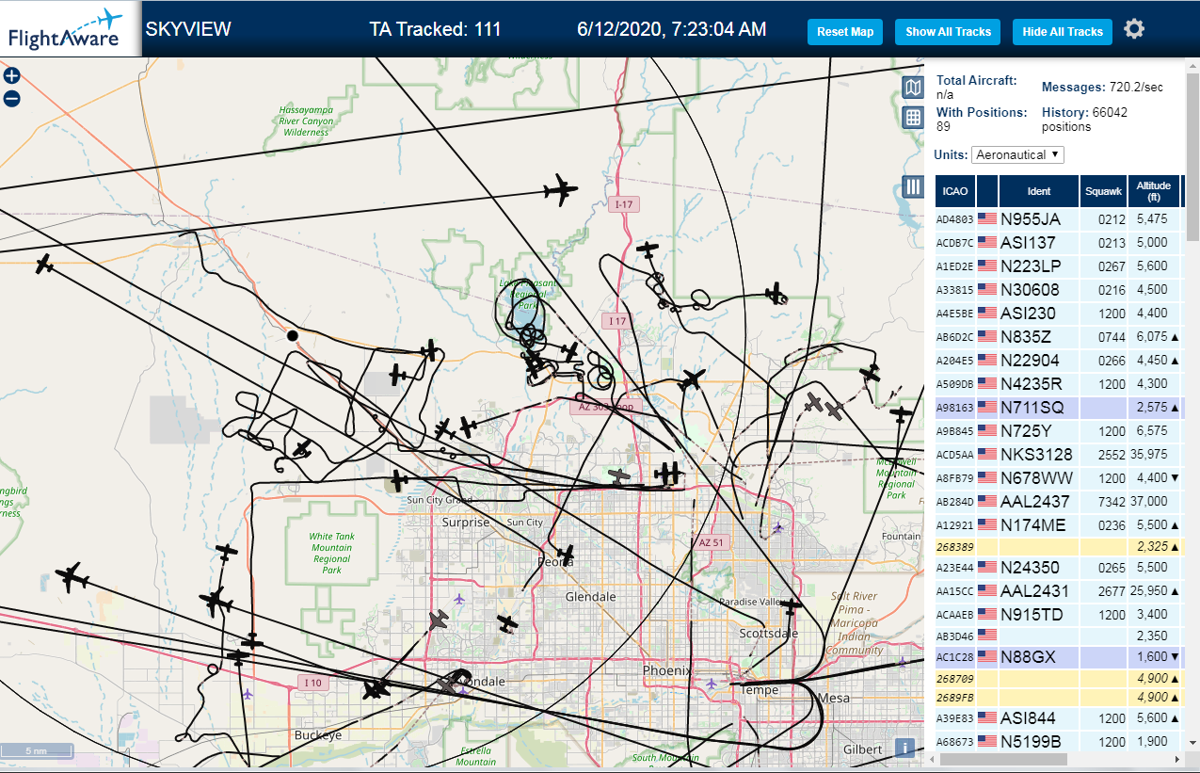Select the N835Z aircraft row
The width and height of the screenshot is (1200, 773).
1059,337
